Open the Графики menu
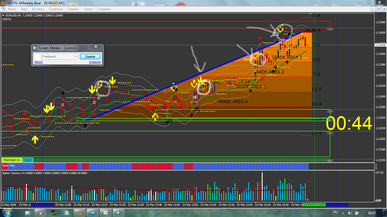The image size is (387, 217). pyautogui.click(x=56, y=9)
